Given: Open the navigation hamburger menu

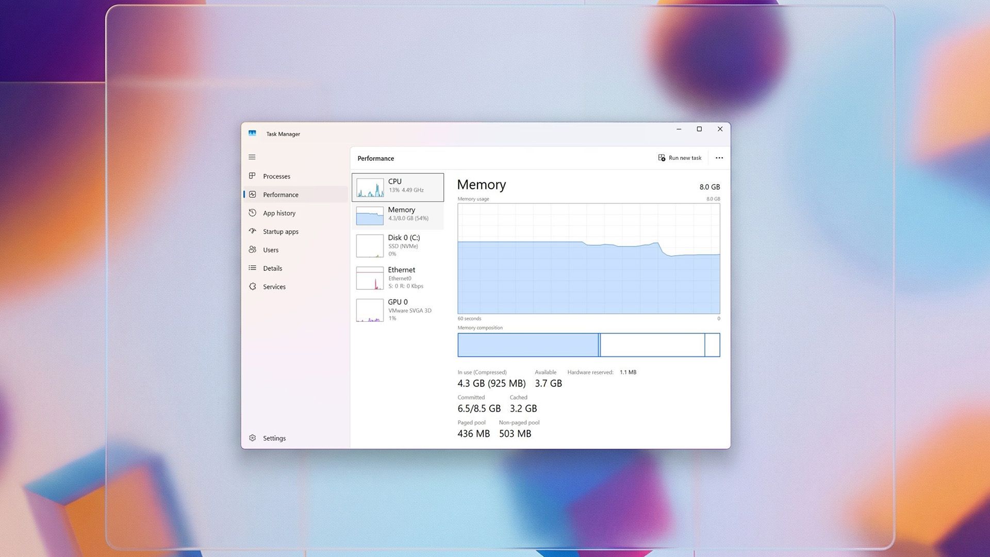Looking at the screenshot, I should (252, 157).
